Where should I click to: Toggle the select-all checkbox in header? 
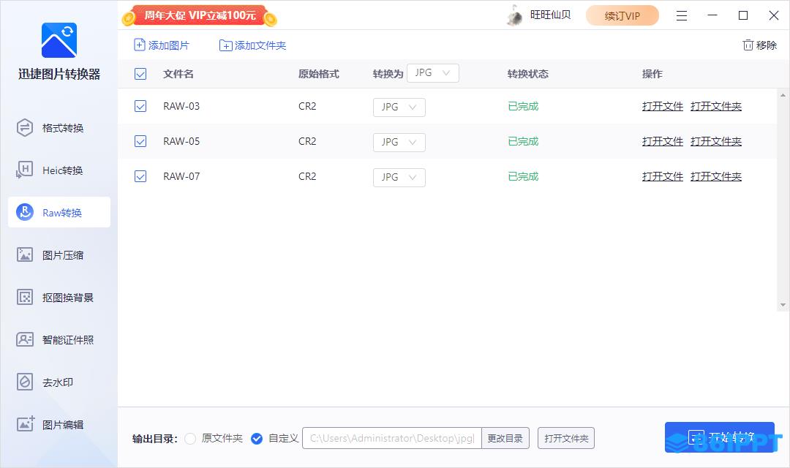click(x=140, y=74)
